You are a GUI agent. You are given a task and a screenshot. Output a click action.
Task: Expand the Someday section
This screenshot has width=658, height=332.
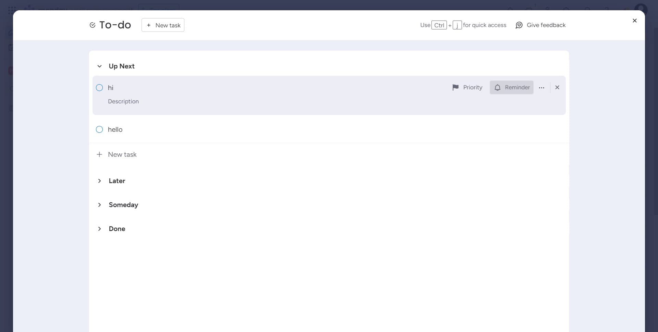coord(99,205)
